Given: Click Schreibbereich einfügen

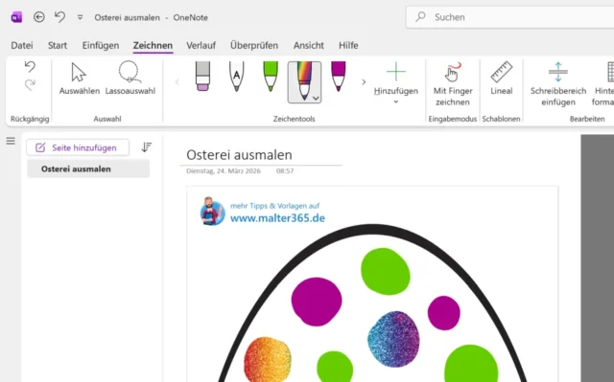Looking at the screenshot, I should pyautogui.click(x=558, y=84).
